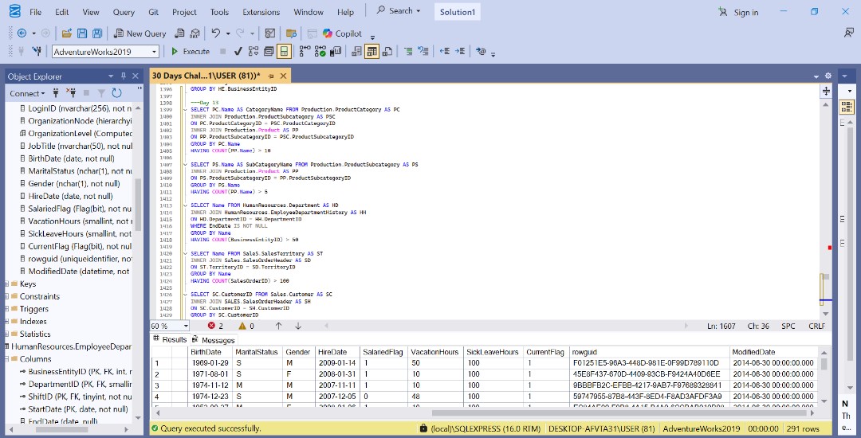The height and width of the screenshot is (438, 861).
Task: Open the Extensions menu
Action: (261, 12)
